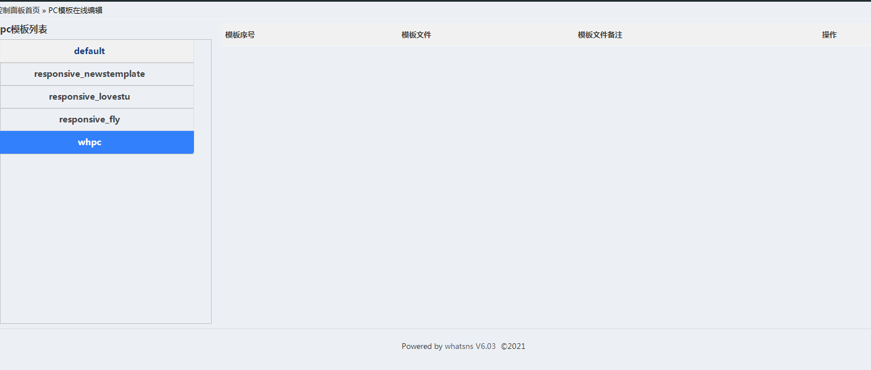Click the 模板序号 column header
This screenshot has width=871, height=370.
click(x=240, y=35)
